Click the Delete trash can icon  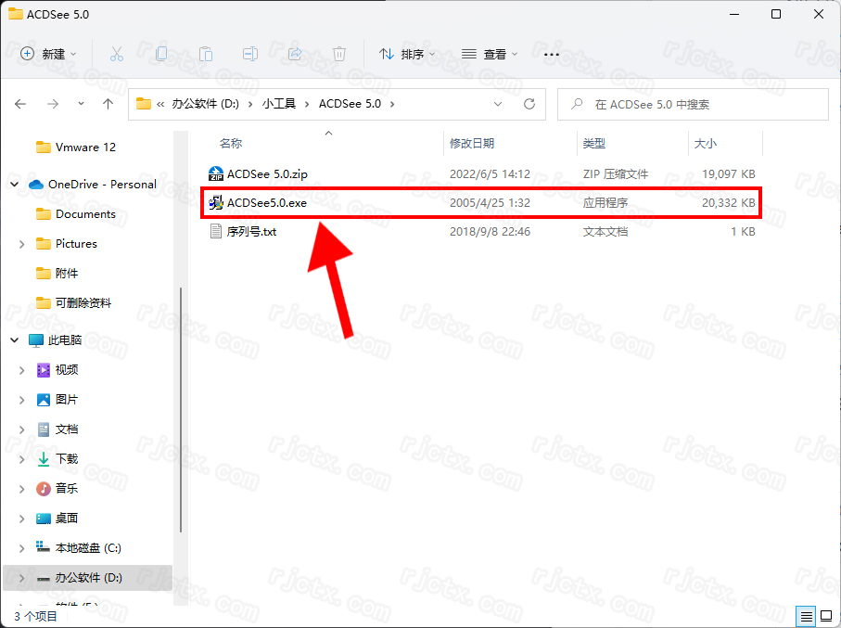click(339, 54)
